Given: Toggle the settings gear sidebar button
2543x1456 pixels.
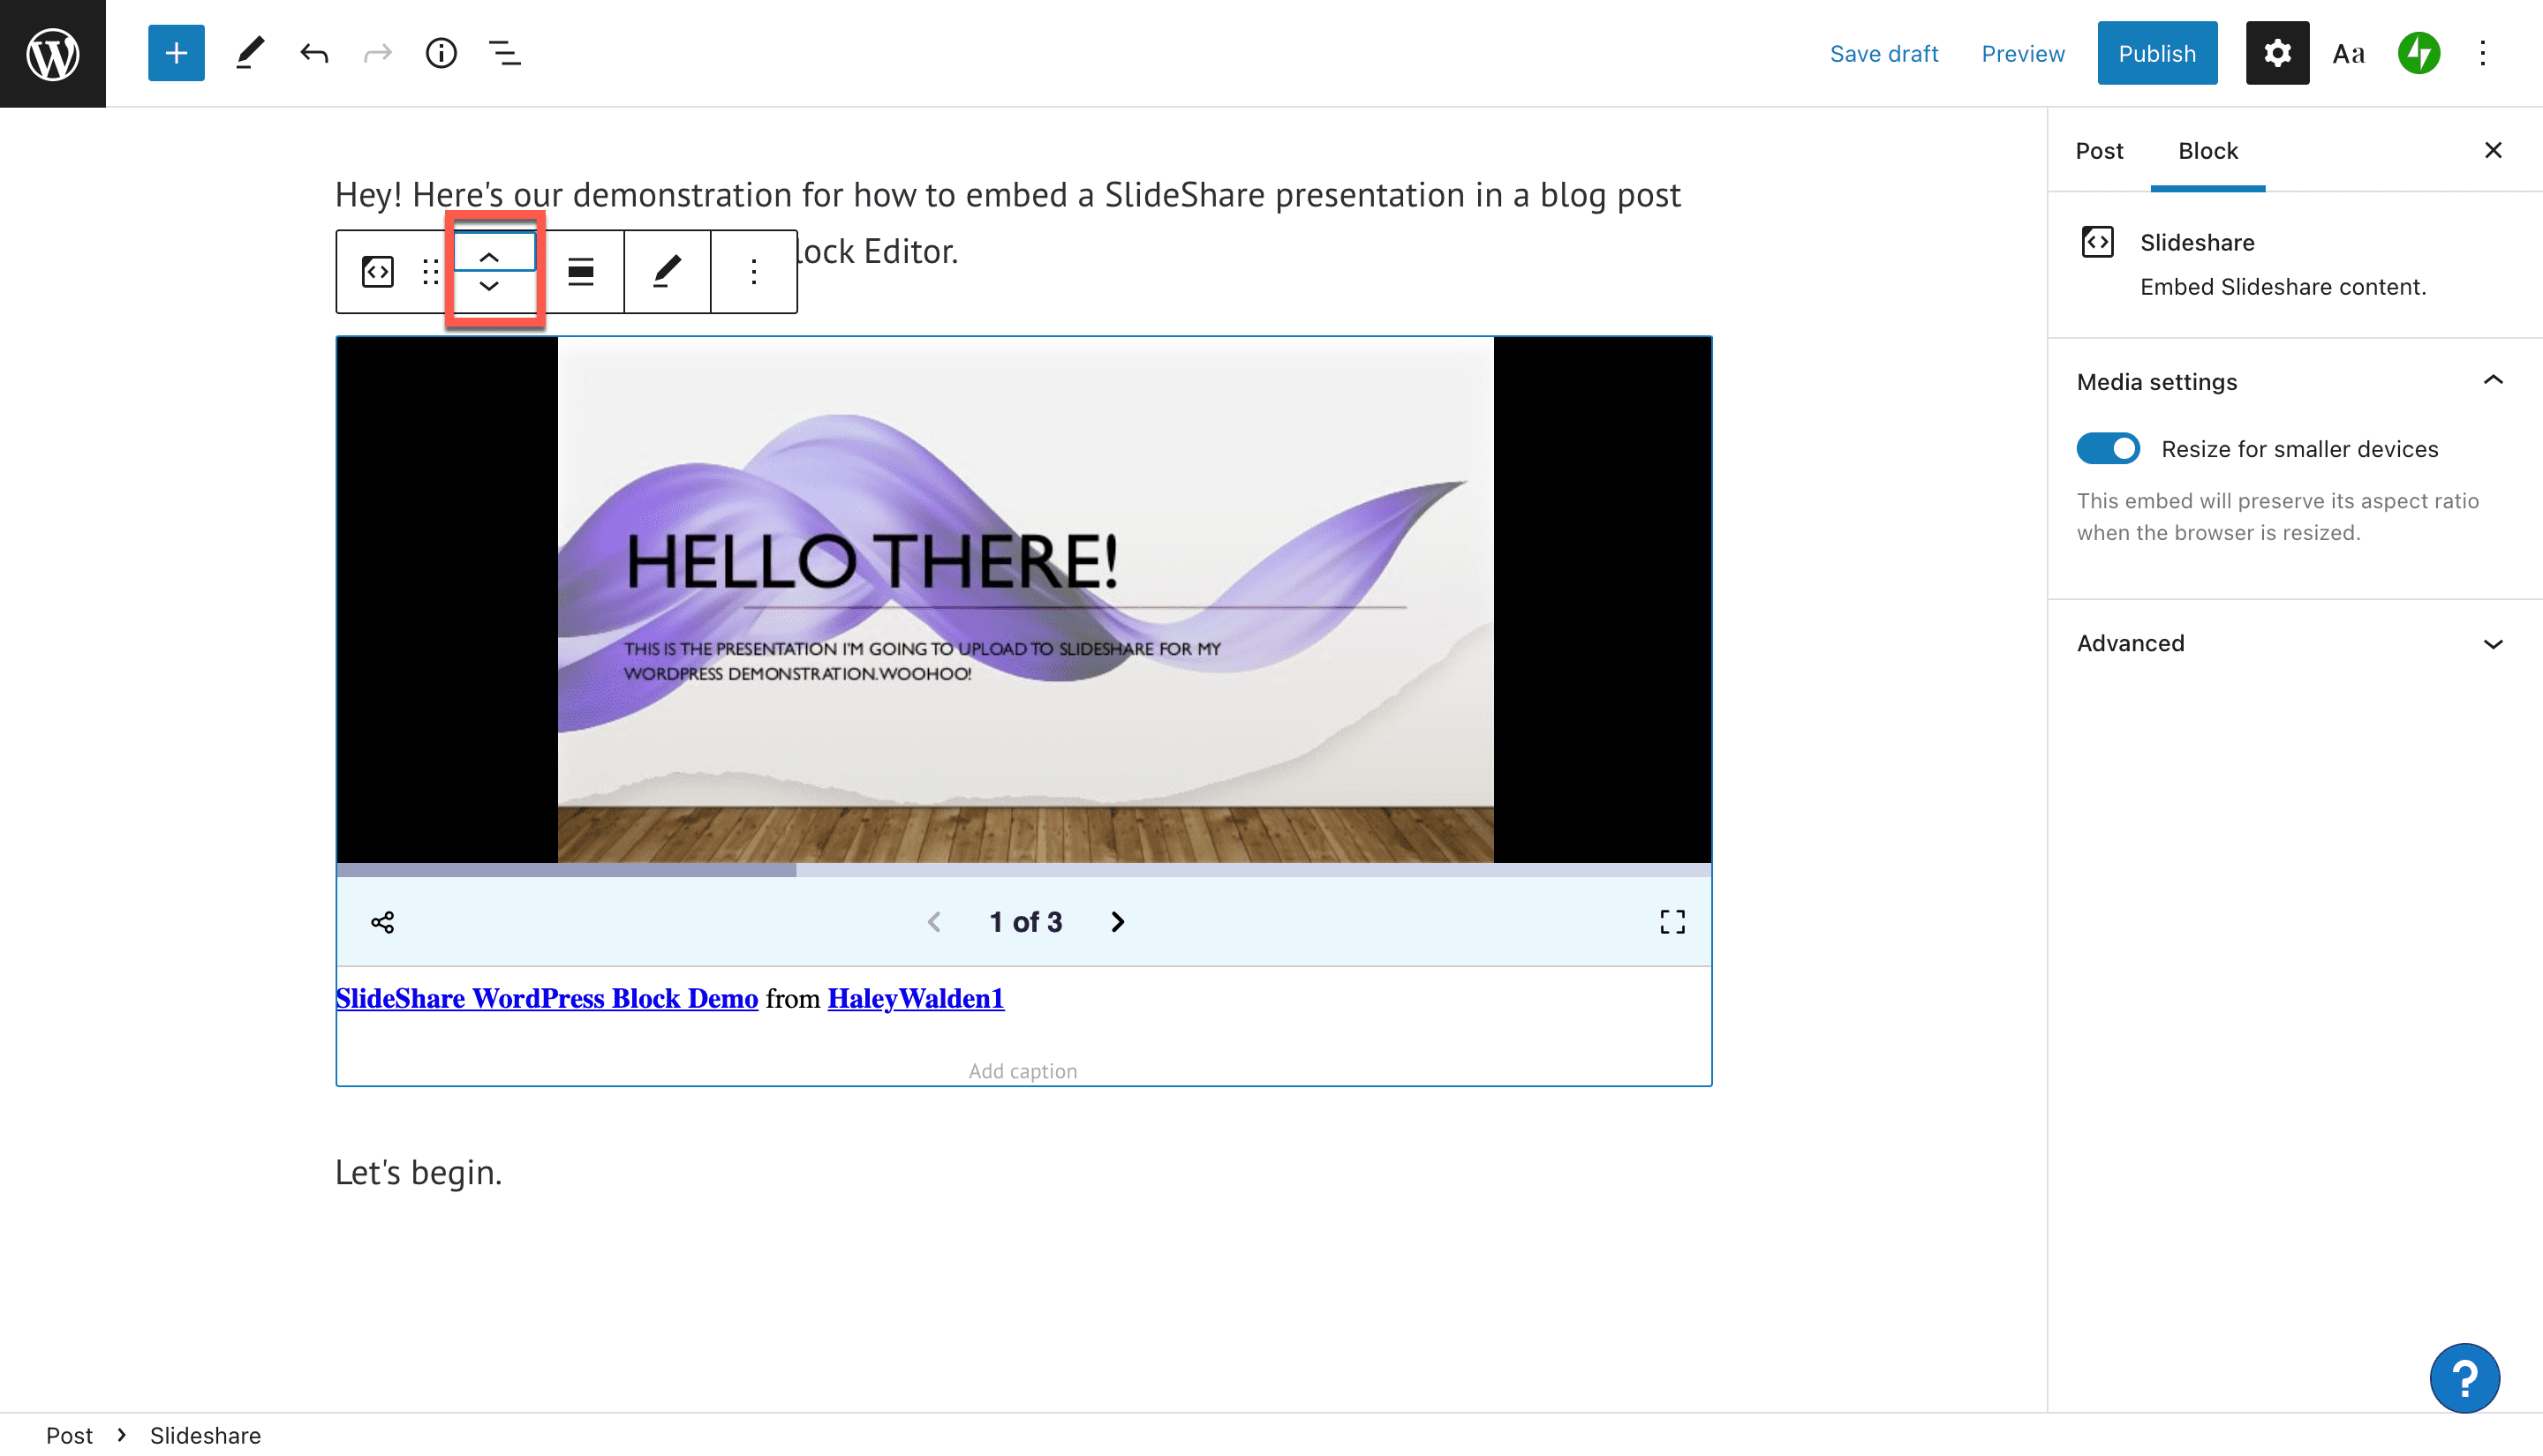Looking at the screenshot, I should 2277,53.
